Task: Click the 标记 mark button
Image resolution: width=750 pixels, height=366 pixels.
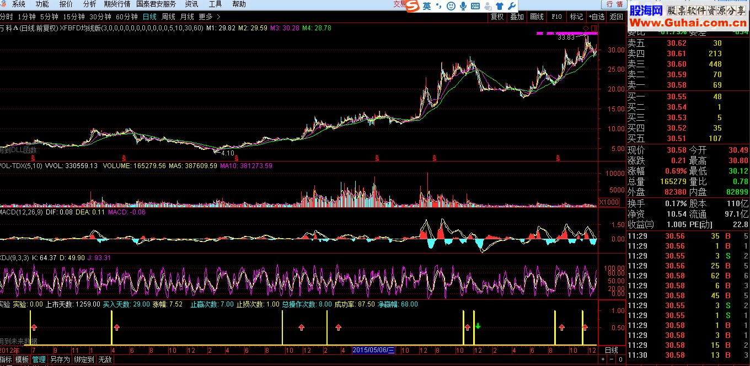Action: tap(576, 17)
